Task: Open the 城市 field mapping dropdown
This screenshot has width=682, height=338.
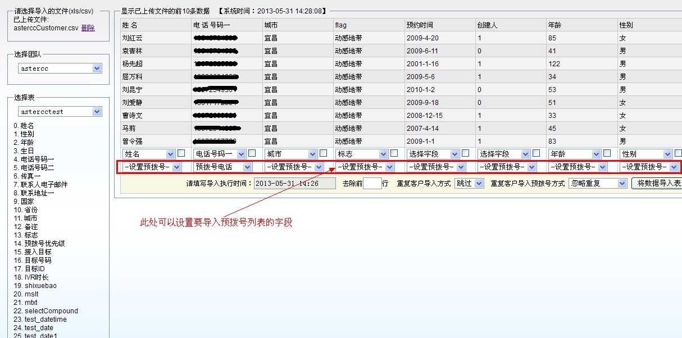Action: click(291, 154)
